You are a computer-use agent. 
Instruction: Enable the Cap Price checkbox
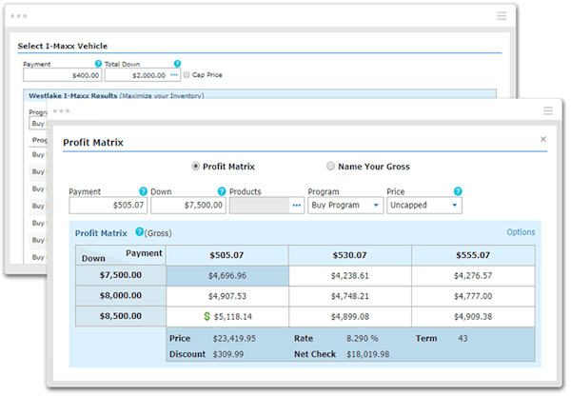(x=187, y=74)
